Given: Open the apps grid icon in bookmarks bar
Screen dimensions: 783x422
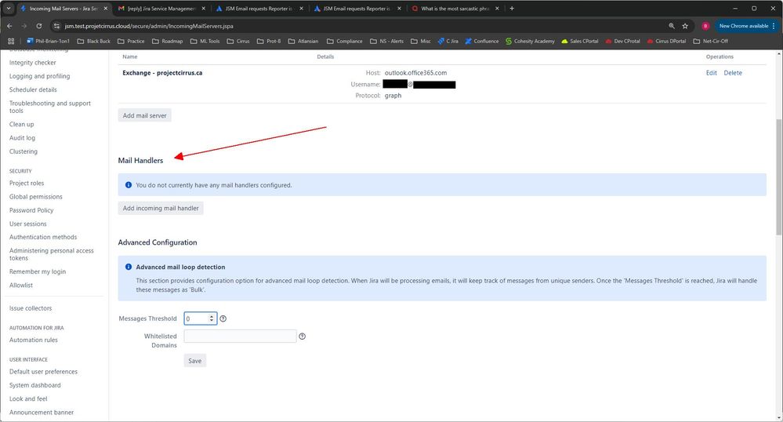Looking at the screenshot, I should tap(11, 41).
